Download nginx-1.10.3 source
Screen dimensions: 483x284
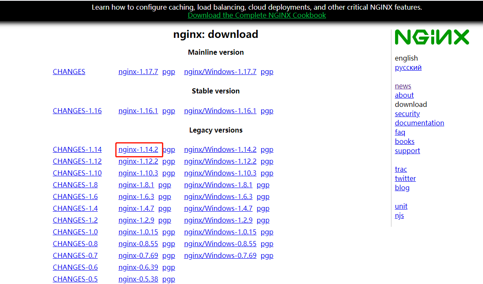[x=138, y=173]
